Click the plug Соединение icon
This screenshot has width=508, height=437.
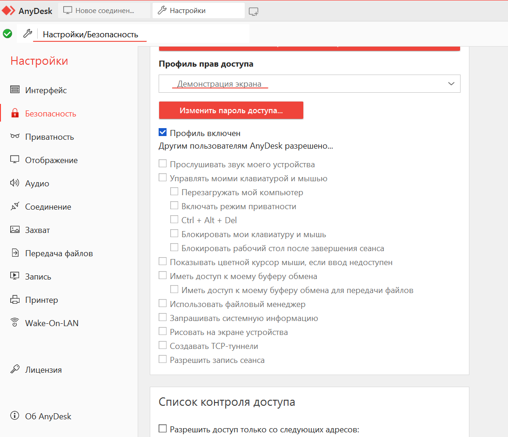(x=15, y=206)
